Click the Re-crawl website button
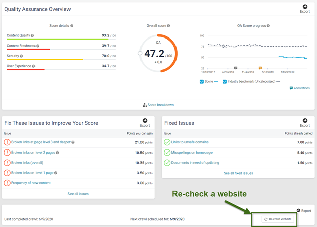Viewport: 317px width, 227px height. [278, 219]
